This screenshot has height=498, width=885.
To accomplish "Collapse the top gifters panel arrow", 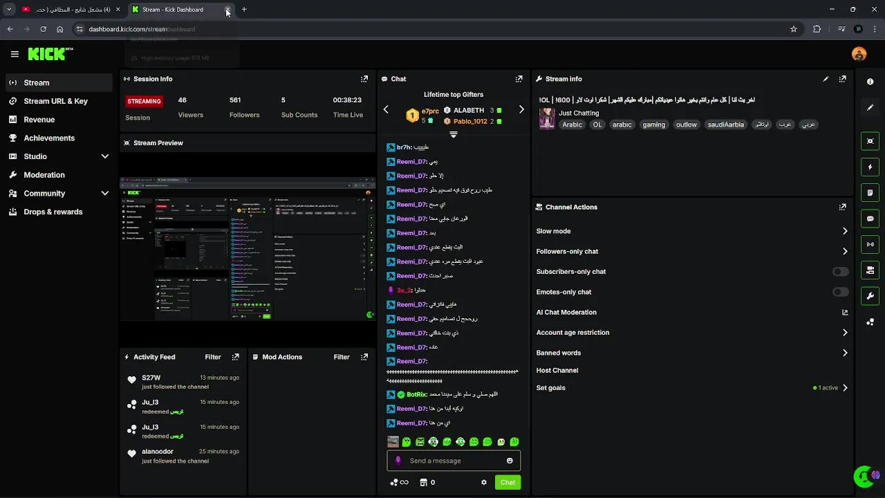I will click(x=454, y=135).
